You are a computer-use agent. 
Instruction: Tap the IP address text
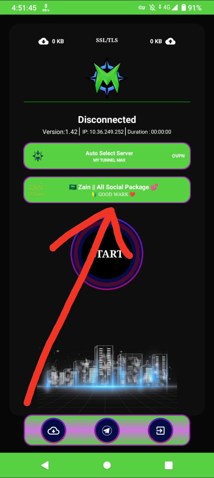point(103,132)
